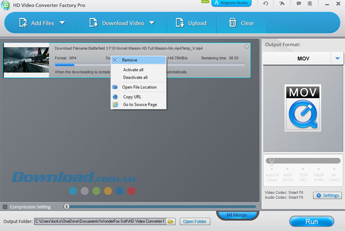Click the Battlefield 3 video thumbnail

tap(26, 60)
